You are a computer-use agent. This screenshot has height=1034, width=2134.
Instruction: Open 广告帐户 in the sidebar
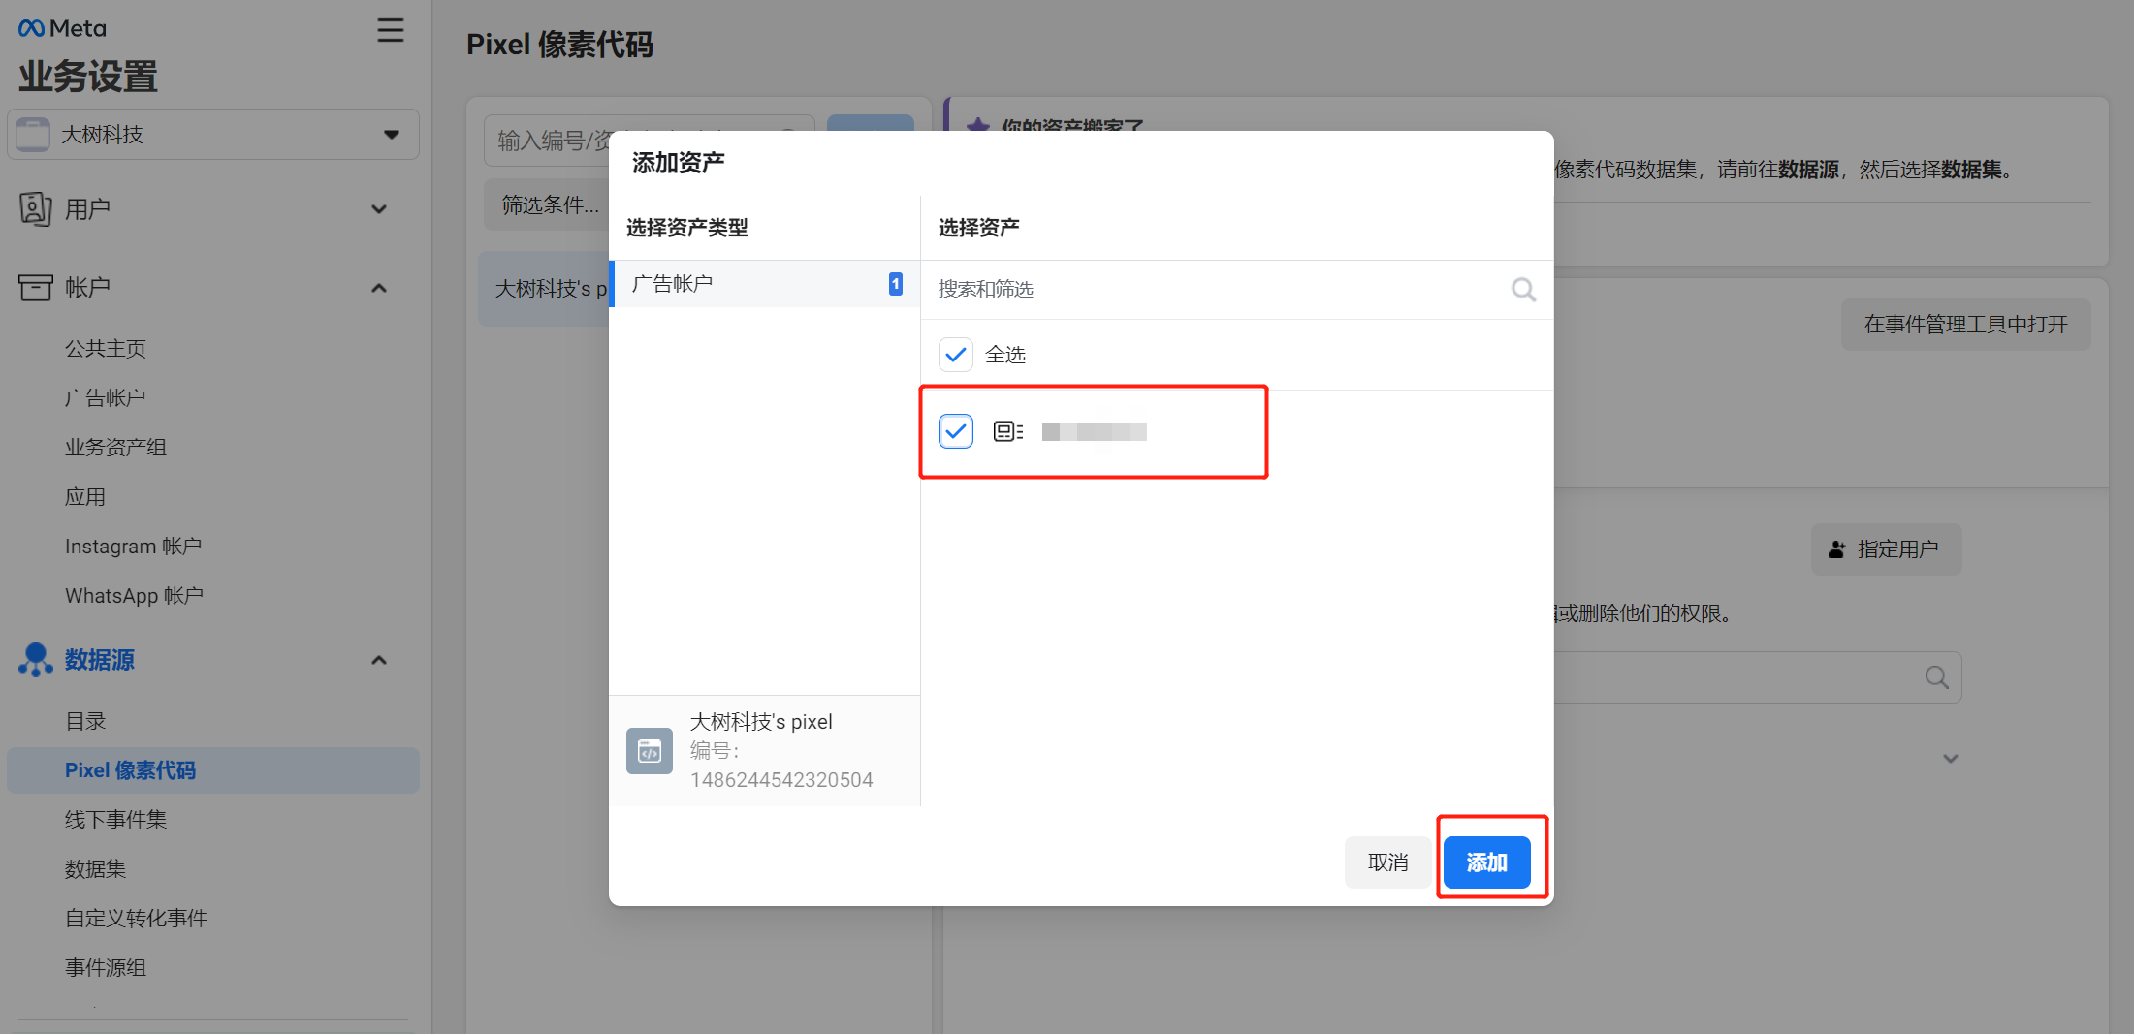click(106, 397)
